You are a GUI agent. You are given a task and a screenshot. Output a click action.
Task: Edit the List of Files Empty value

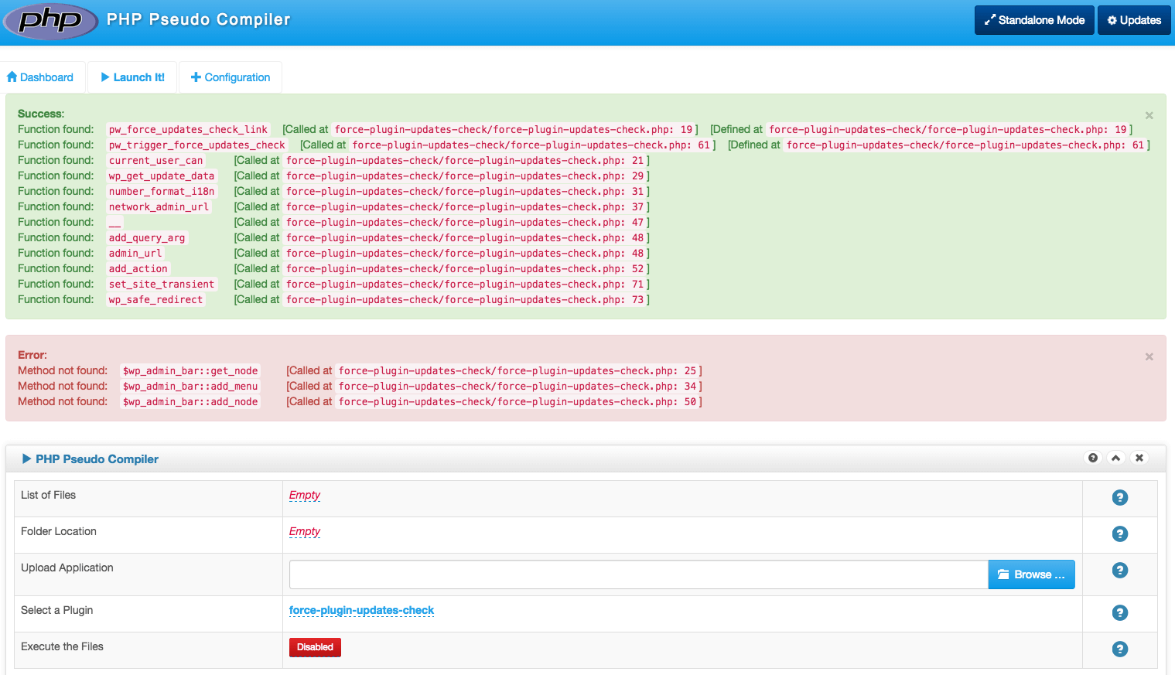(x=305, y=495)
